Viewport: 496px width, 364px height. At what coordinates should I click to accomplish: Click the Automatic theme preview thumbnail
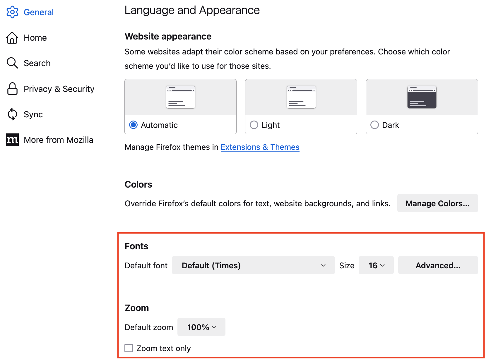(180, 97)
